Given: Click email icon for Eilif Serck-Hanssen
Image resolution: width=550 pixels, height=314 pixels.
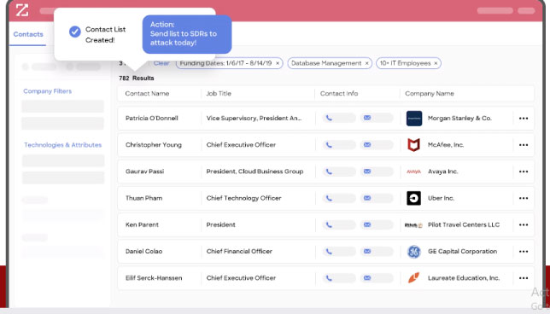Looking at the screenshot, I should pos(367,277).
